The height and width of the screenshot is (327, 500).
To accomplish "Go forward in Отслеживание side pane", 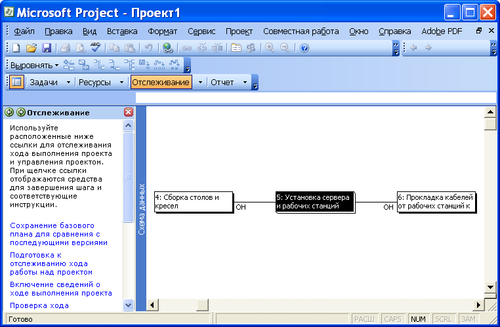I will 21,112.
